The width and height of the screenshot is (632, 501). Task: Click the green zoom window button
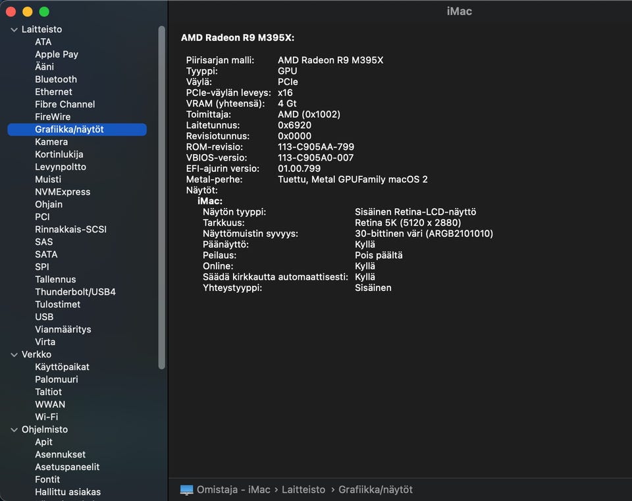coord(44,12)
